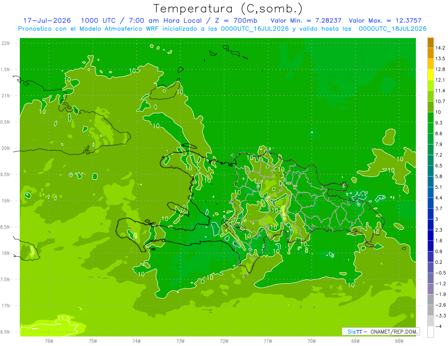
Task: Click the title "Temperatura (C,somb.)"
Action: pos(228,9)
